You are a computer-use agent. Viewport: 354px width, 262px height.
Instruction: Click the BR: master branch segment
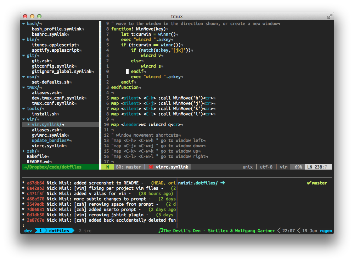click(x=128, y=167)
